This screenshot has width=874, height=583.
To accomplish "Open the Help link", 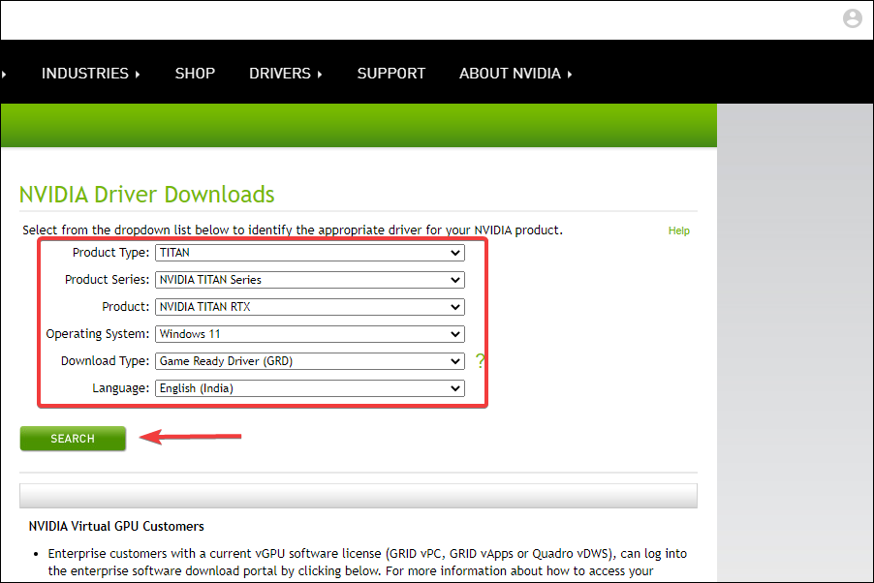I will 678,230.
